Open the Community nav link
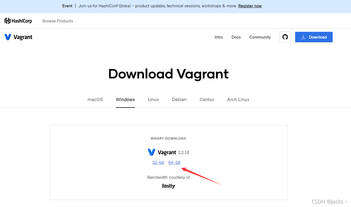Image resolution: width=351 pixels, height=207 pixels. [260, 37]
